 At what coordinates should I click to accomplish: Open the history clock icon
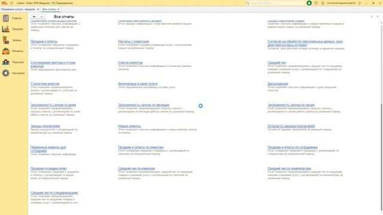(316, 3)
